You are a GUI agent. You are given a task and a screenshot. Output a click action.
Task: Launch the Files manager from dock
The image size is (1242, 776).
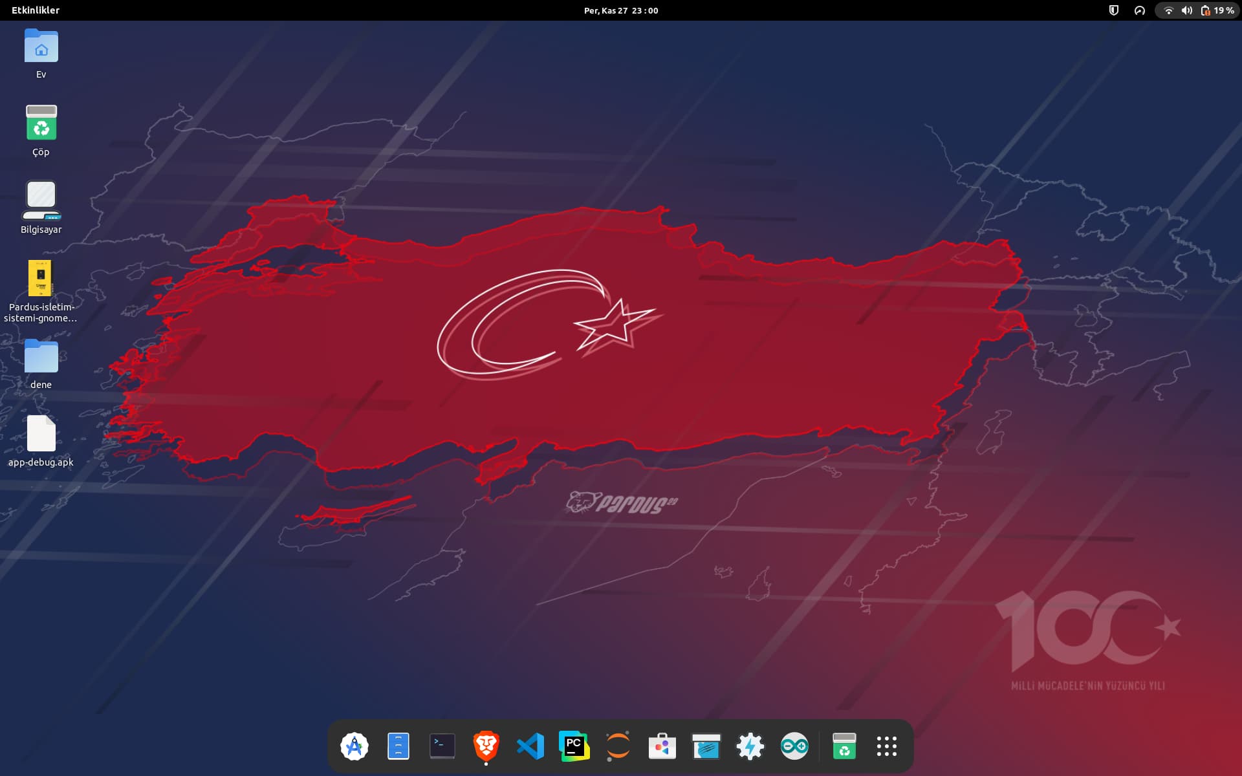[398, 746]
